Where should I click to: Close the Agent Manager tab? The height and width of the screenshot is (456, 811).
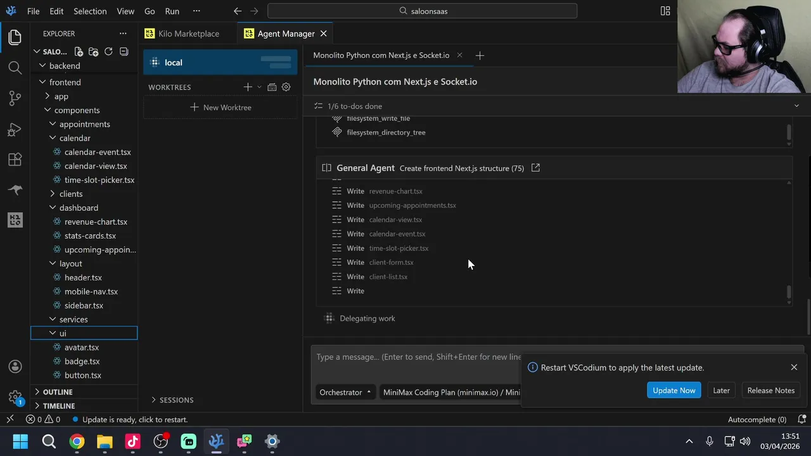[x=323, y=34]
